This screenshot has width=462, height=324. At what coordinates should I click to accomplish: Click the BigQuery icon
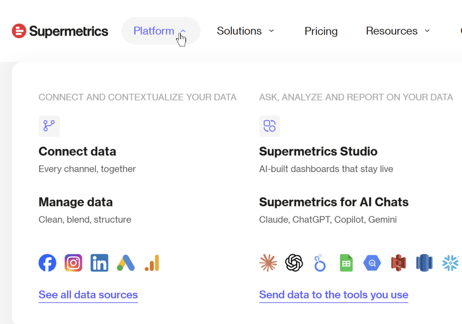click(372, 263)
